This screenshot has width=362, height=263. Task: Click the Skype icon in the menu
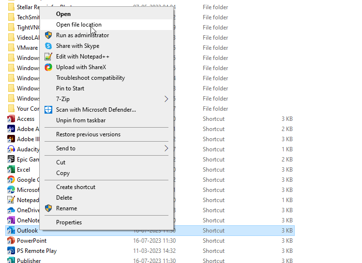(x=48, y=45)
